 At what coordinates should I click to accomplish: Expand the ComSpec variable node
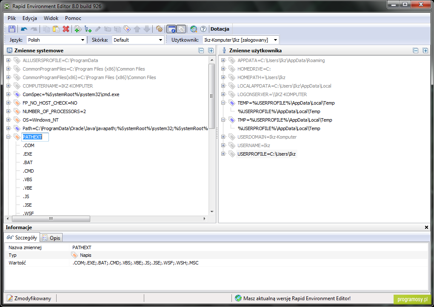9,94
